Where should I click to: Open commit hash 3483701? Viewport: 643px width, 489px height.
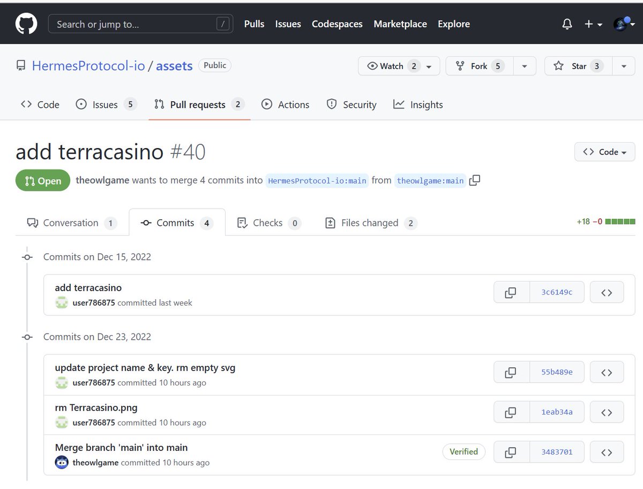point(557,452)
